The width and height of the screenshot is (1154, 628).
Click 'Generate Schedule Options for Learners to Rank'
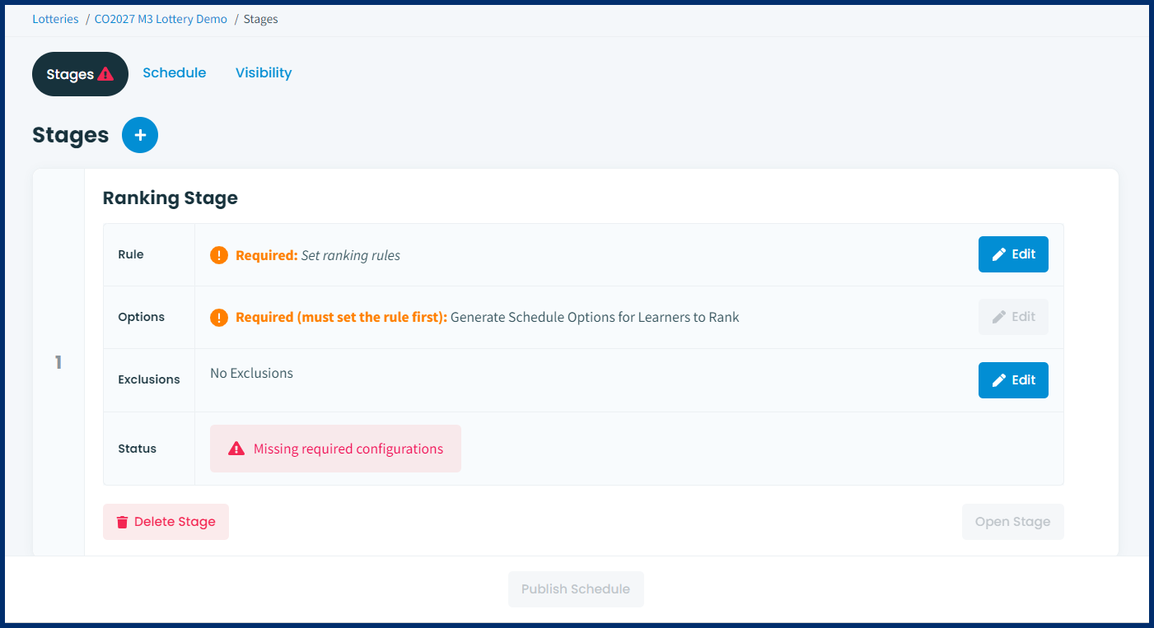(x=595, y=317)
